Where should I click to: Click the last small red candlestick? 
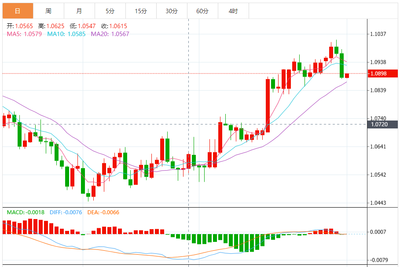point(347,76)
